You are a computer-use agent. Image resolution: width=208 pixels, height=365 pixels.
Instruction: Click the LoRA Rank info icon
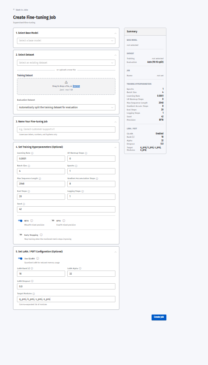coord(32,268)
